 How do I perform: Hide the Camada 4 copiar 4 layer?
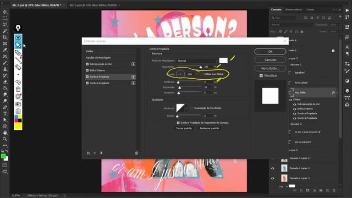point(273,168)
